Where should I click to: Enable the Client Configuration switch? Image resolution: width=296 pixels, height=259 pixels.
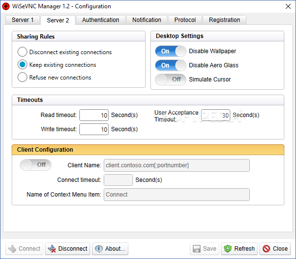pyautogui.click(x=36, y=165)
